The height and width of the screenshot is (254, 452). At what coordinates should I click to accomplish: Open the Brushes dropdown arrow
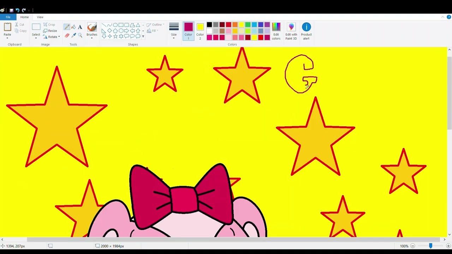(x=92, y=38)
